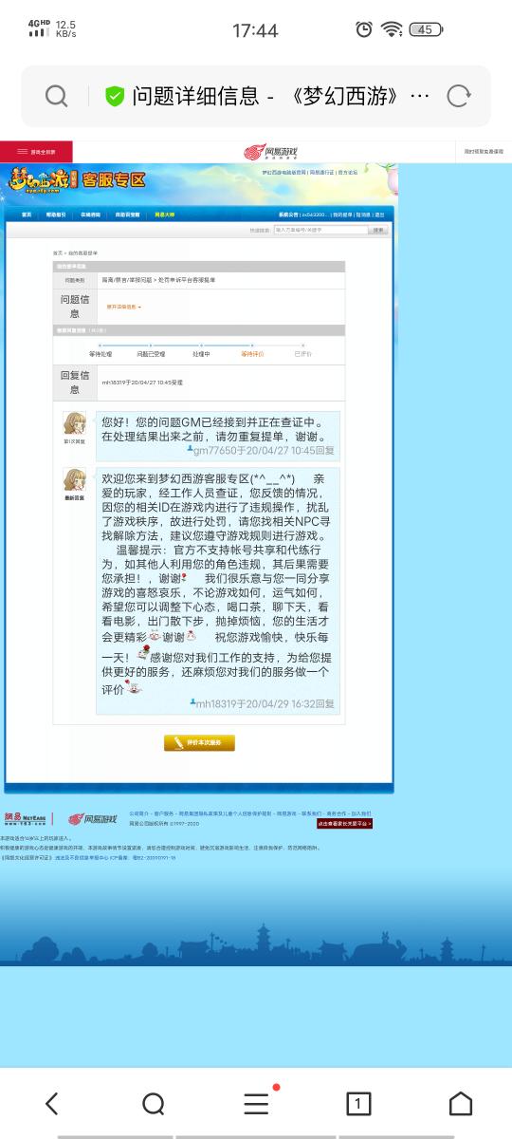512x1139 pixels.
Task: Open the tab switcher showing 1
Action: click(x=358, y=1103)
